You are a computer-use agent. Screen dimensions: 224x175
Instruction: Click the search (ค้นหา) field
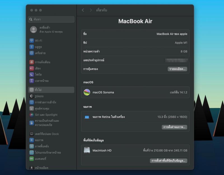[51, 19]
